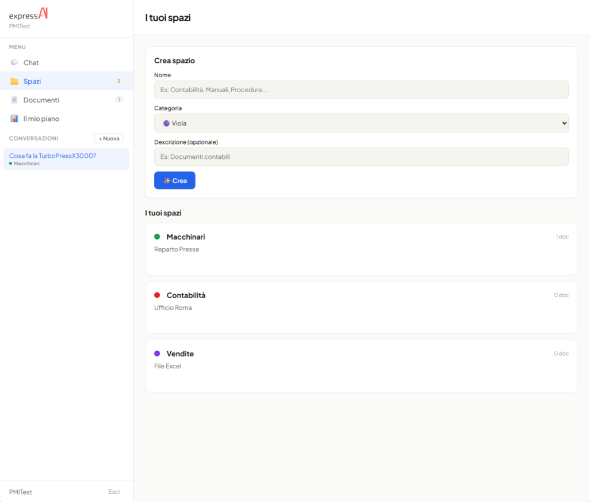Screen dimensions: 589x502
Task: Log out using the Esci link
Action: [x=114, y=492]
